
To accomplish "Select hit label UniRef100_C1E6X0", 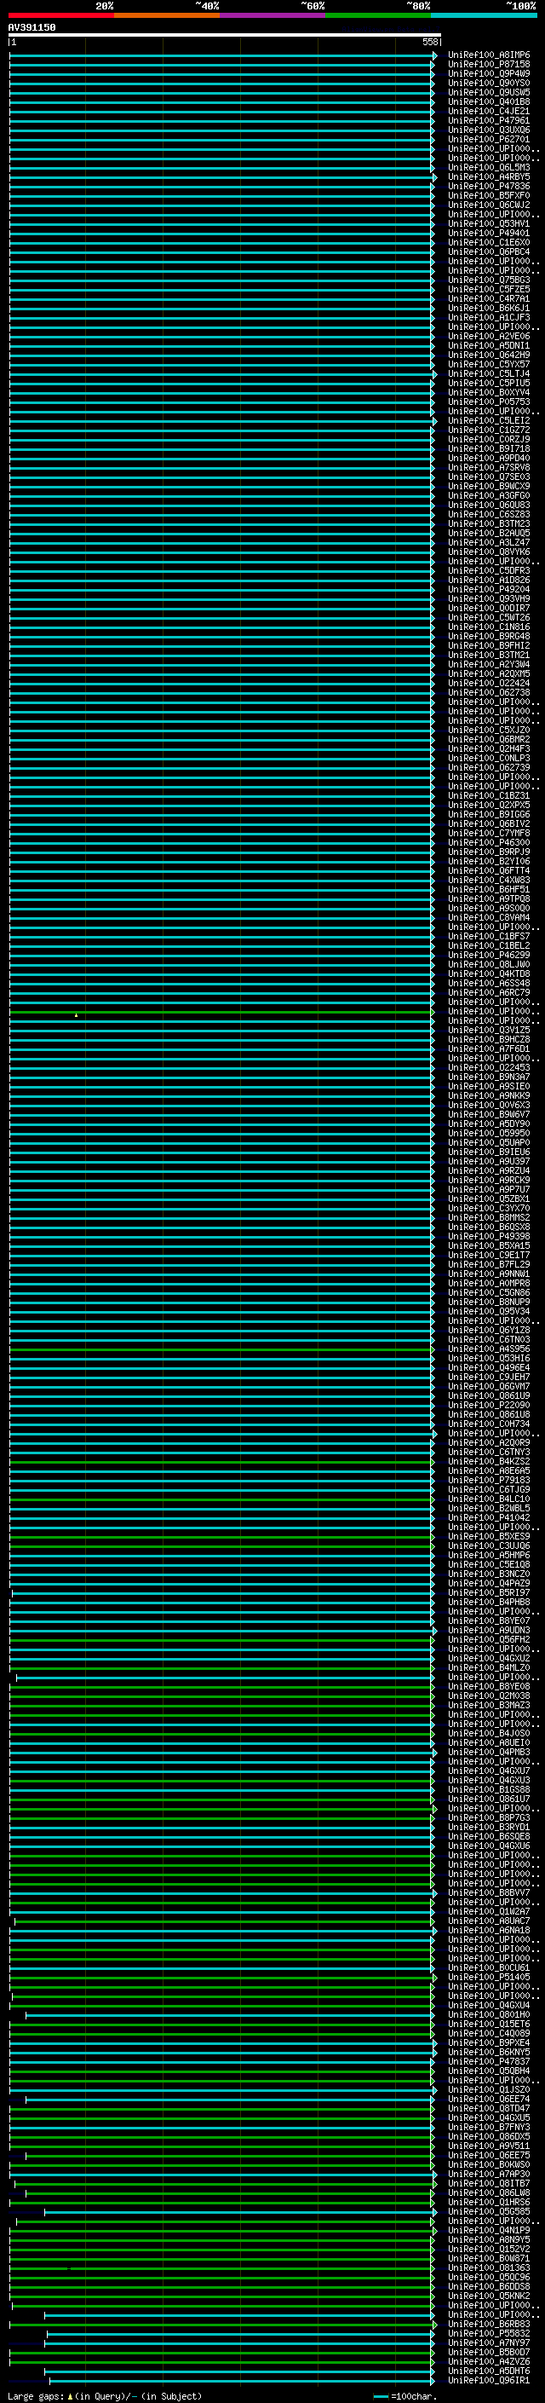I will pyautogui.click(x=488, y=243).
